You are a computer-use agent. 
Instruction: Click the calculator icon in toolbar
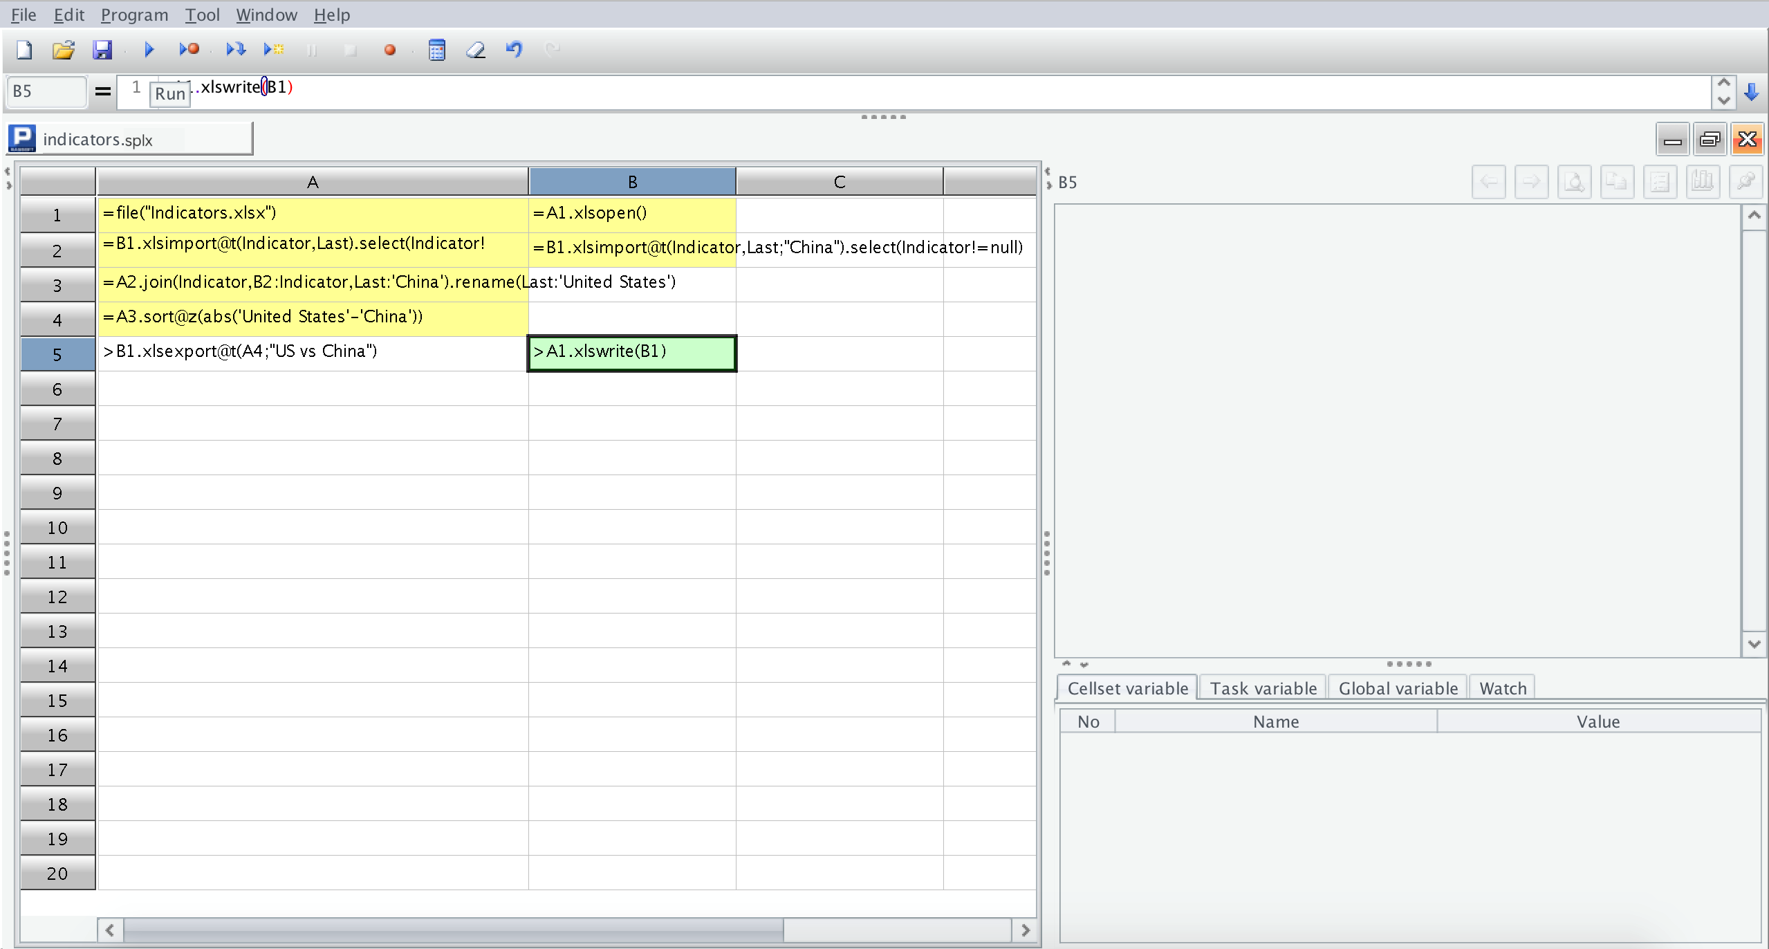[436, 50]
